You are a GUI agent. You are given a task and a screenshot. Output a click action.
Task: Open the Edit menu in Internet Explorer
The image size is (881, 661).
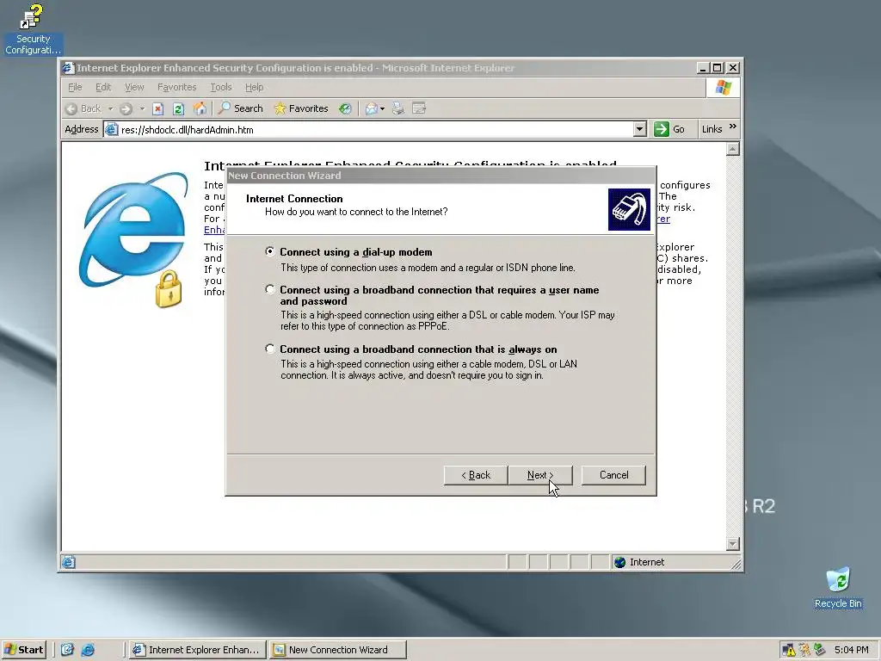pyautogui.click(x=103, y=87)
